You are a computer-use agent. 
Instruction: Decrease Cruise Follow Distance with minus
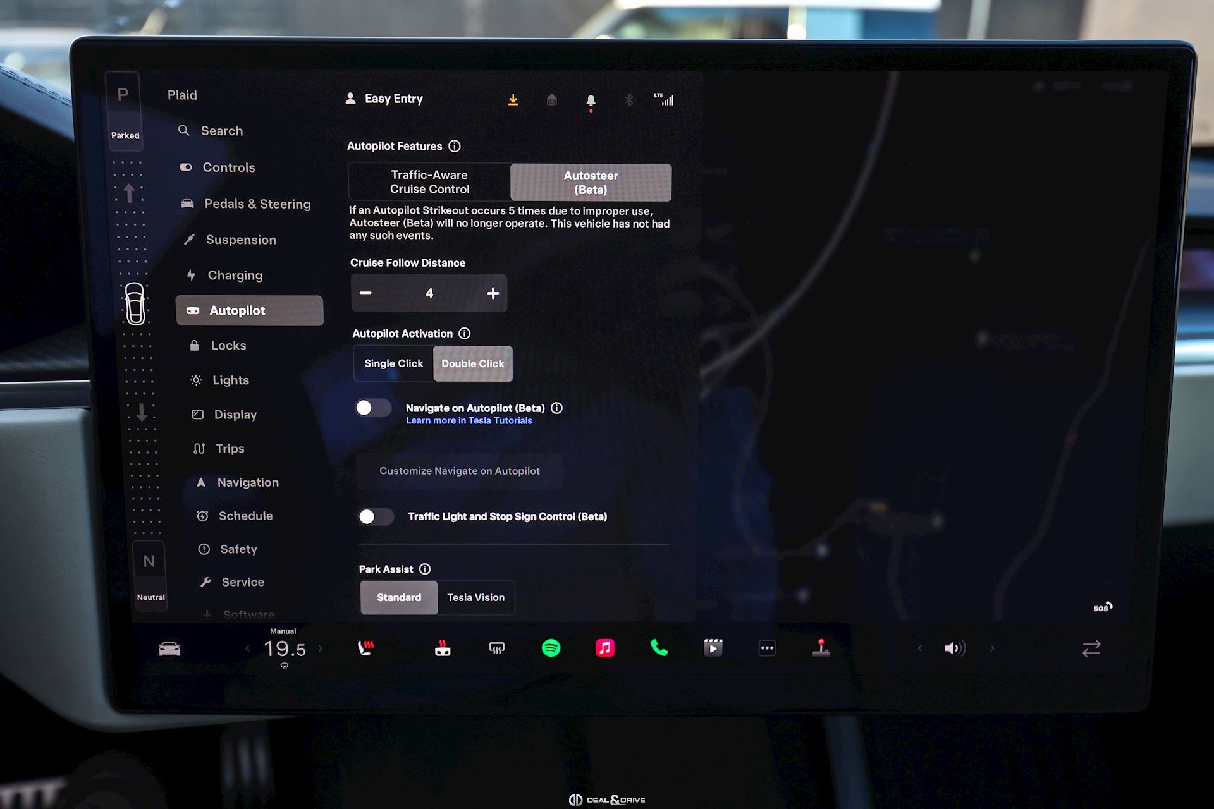365,293
